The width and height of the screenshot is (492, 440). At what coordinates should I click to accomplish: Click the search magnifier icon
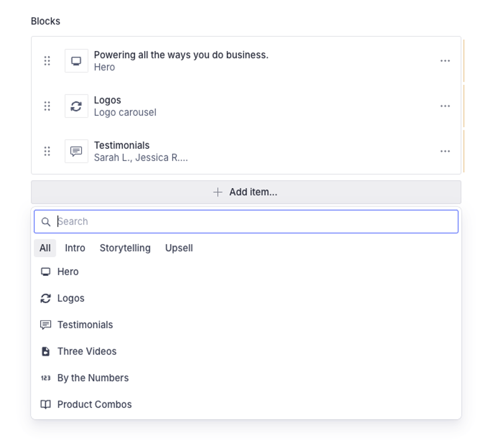[46, 222]
